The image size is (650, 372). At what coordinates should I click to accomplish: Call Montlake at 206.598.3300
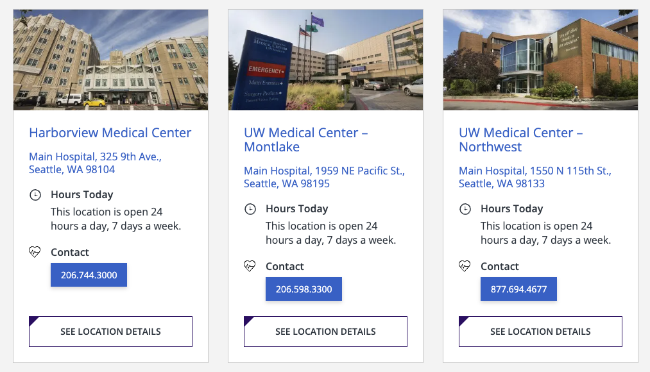304,289
